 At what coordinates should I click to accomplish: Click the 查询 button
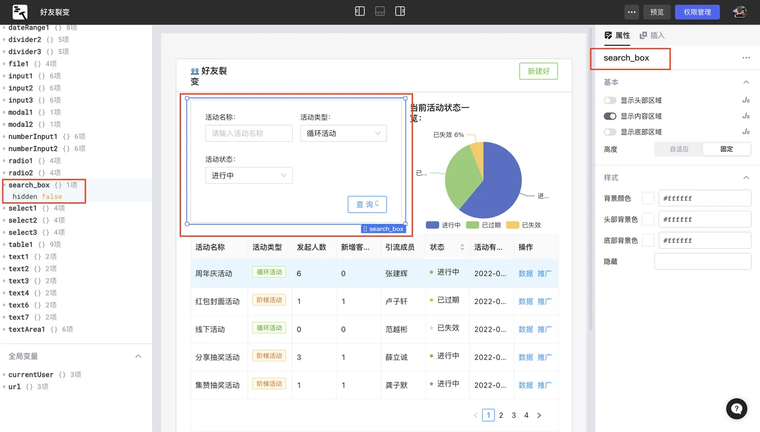(368, 204)
